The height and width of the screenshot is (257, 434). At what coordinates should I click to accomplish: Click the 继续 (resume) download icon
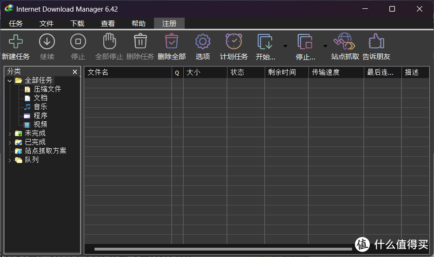[47, 41]
